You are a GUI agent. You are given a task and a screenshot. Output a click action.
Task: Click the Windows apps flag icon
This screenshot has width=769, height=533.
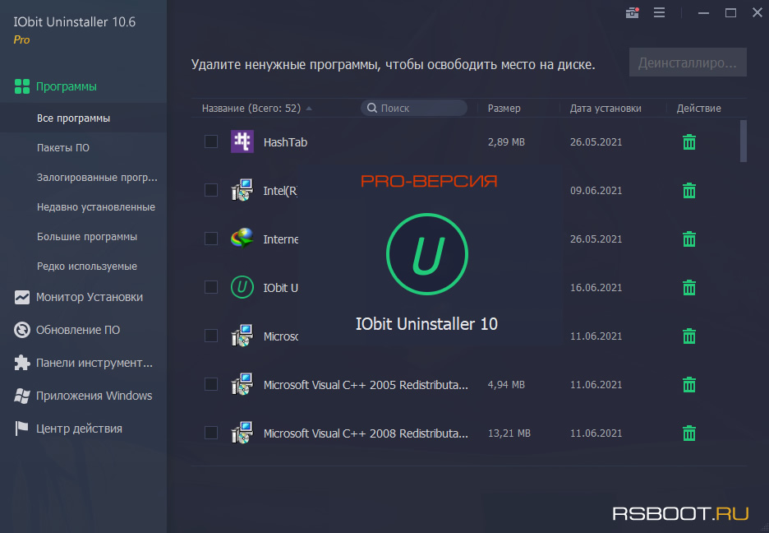(x=22, y=396)
